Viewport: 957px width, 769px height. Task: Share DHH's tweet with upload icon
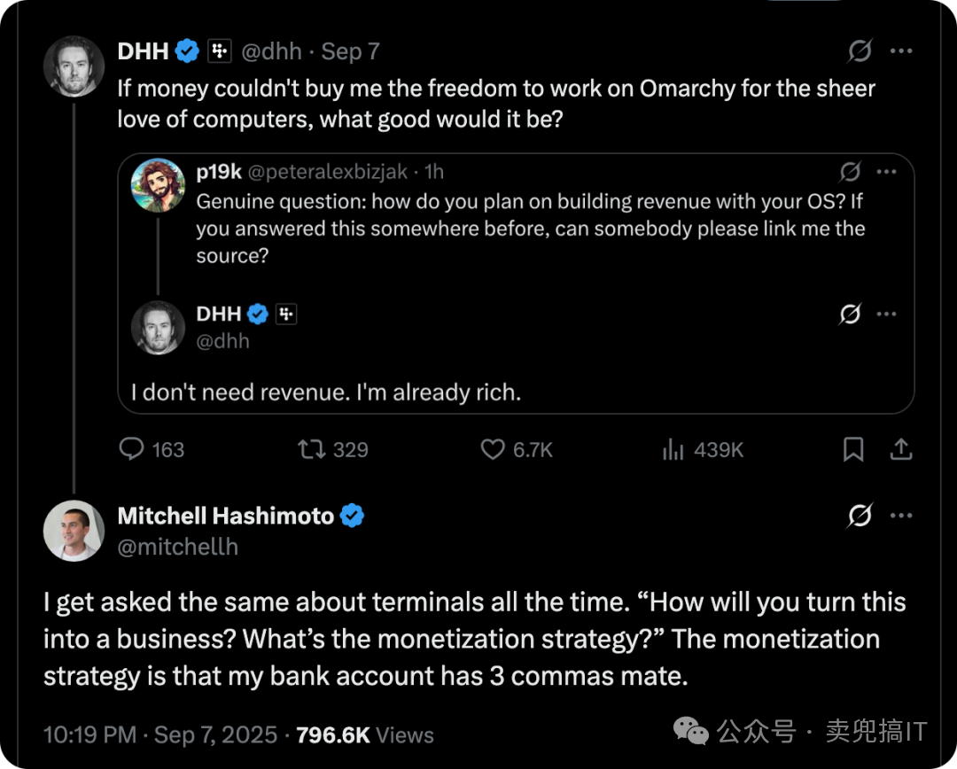pyautogui.click(x=901, y=449)
